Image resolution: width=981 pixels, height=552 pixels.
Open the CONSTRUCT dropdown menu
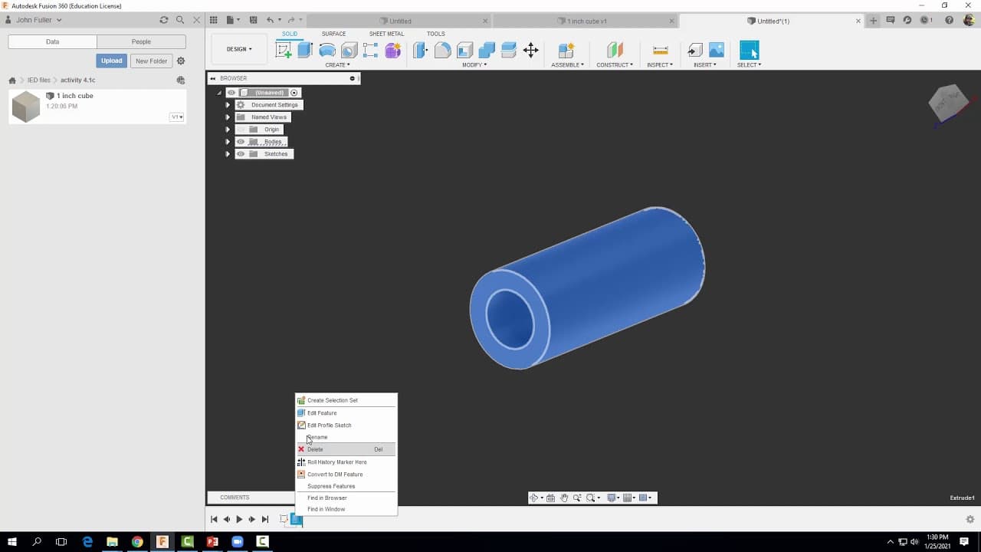coord(615,65)
